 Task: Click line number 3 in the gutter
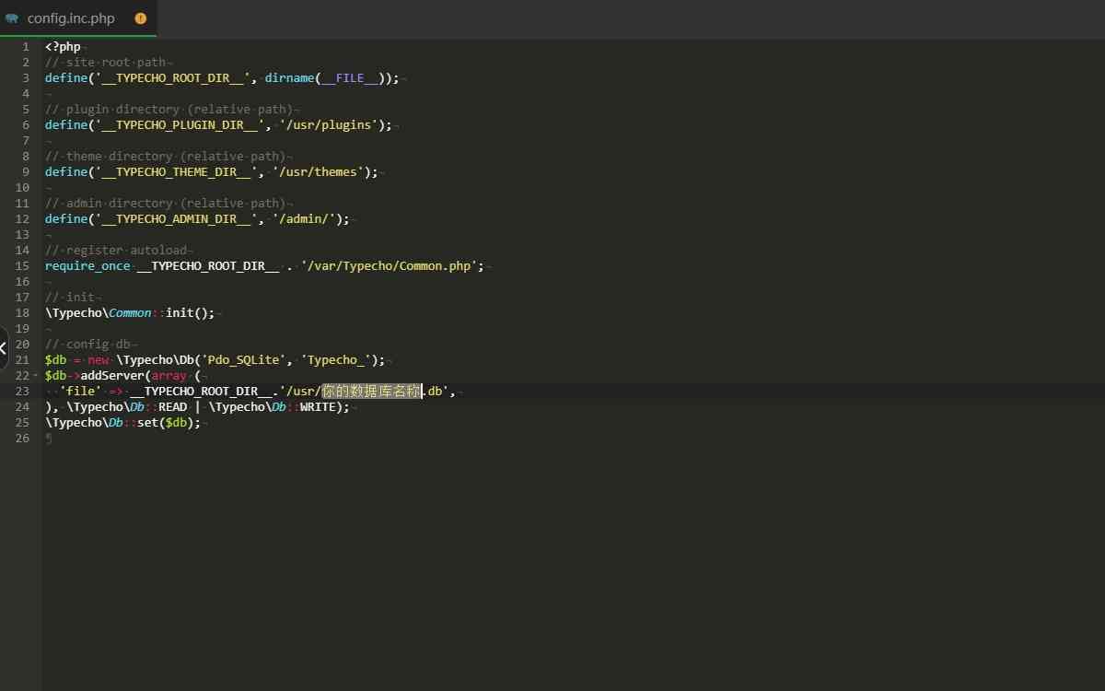(26, 78)
